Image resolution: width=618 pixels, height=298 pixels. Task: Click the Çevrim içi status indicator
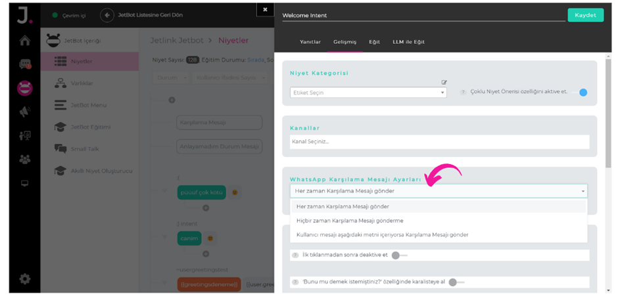pyautogui.click(x=69, y=15)
